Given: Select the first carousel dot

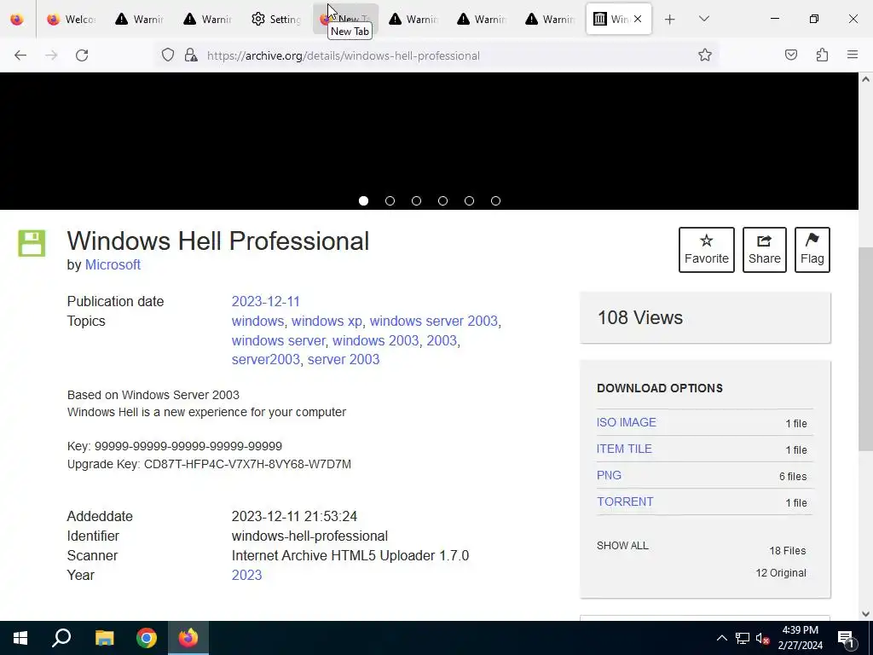Looking at the screenshot, I should pyautogui.click(x=363, y=200).
